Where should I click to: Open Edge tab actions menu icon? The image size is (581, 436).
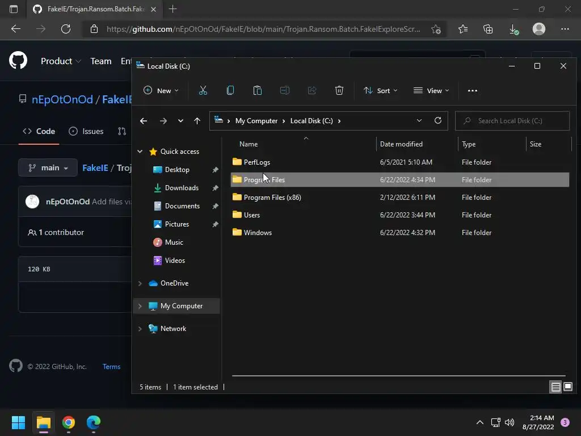[x=14, y=9]
